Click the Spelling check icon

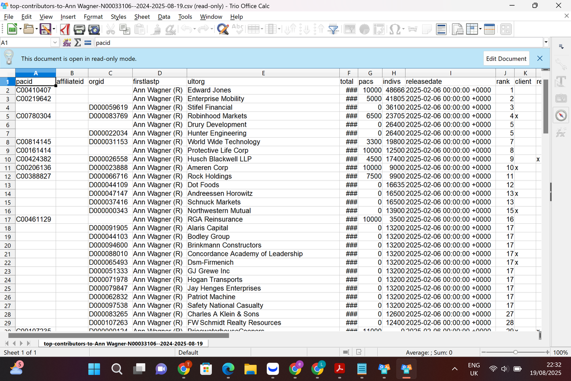[x=238, y=29]
